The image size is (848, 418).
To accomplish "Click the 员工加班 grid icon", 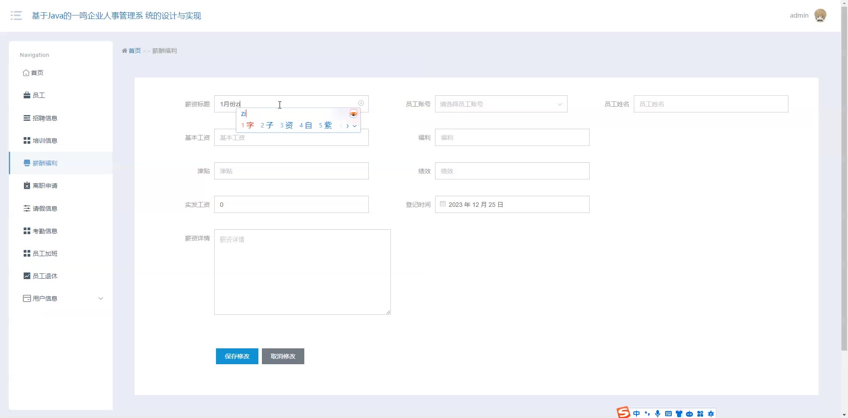I will (x=27, y=254).
